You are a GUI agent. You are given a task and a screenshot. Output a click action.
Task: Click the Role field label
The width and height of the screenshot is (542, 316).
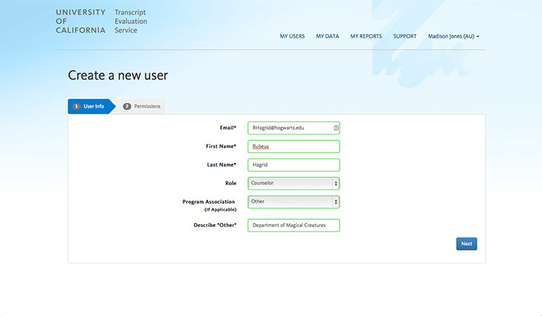click(x=231, y=183)
